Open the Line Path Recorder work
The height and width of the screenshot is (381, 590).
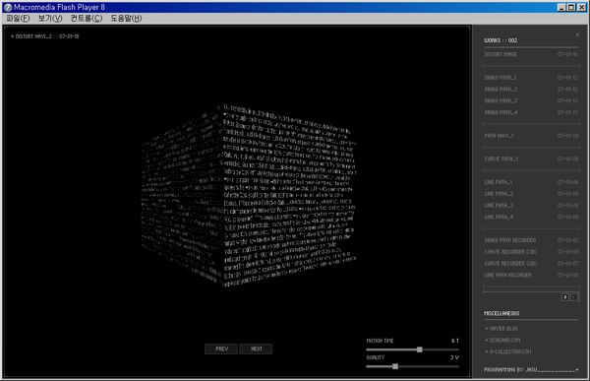[531, 275]
